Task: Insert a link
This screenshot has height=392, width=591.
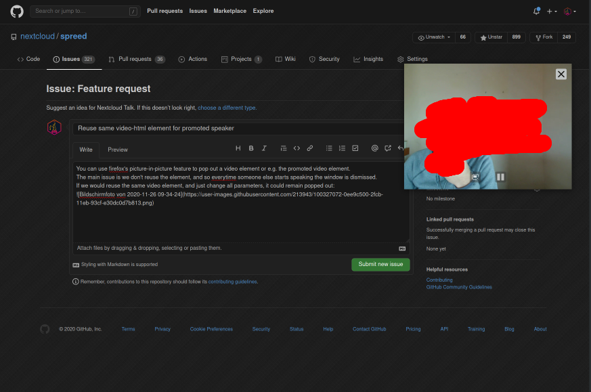Action: click(x=310, y=148)
